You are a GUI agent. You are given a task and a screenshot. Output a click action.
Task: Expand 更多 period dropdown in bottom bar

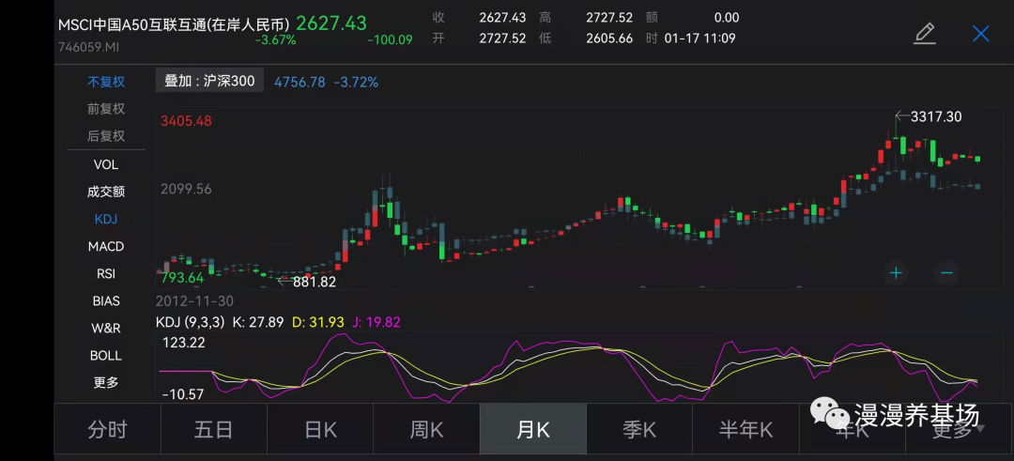959,429
